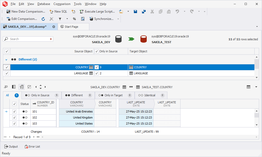Screen dimensions: 262x157
Task: Open the Tools menu
Action: (78, 4)
